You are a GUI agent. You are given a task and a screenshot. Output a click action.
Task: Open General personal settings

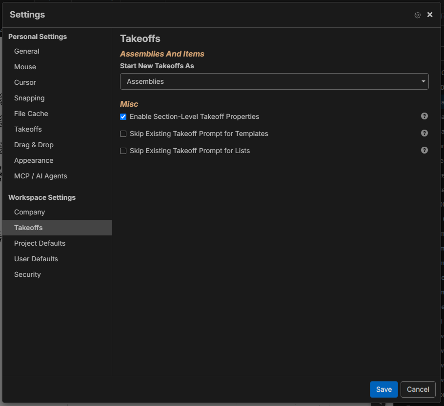27,51
